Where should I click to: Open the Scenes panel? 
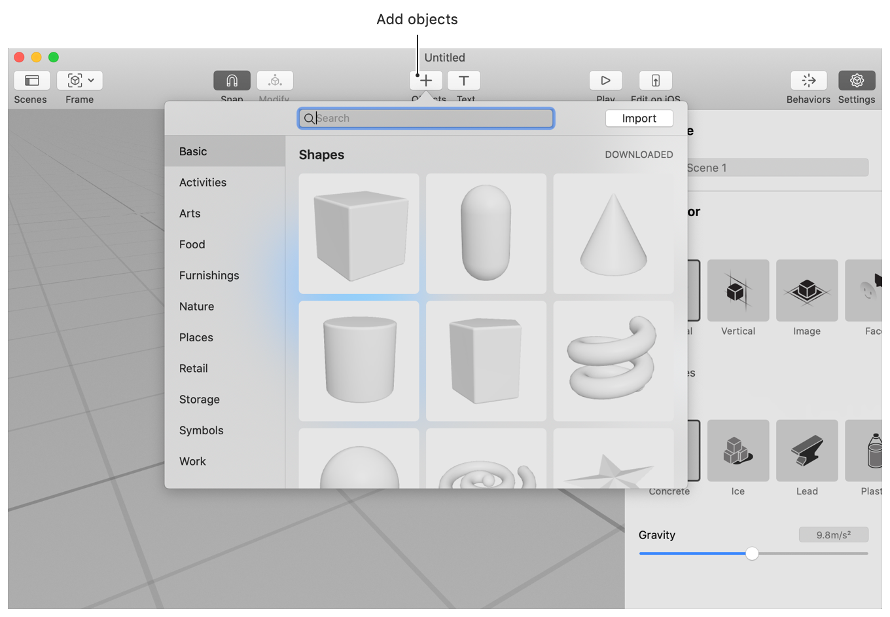(x=31, y=80)
